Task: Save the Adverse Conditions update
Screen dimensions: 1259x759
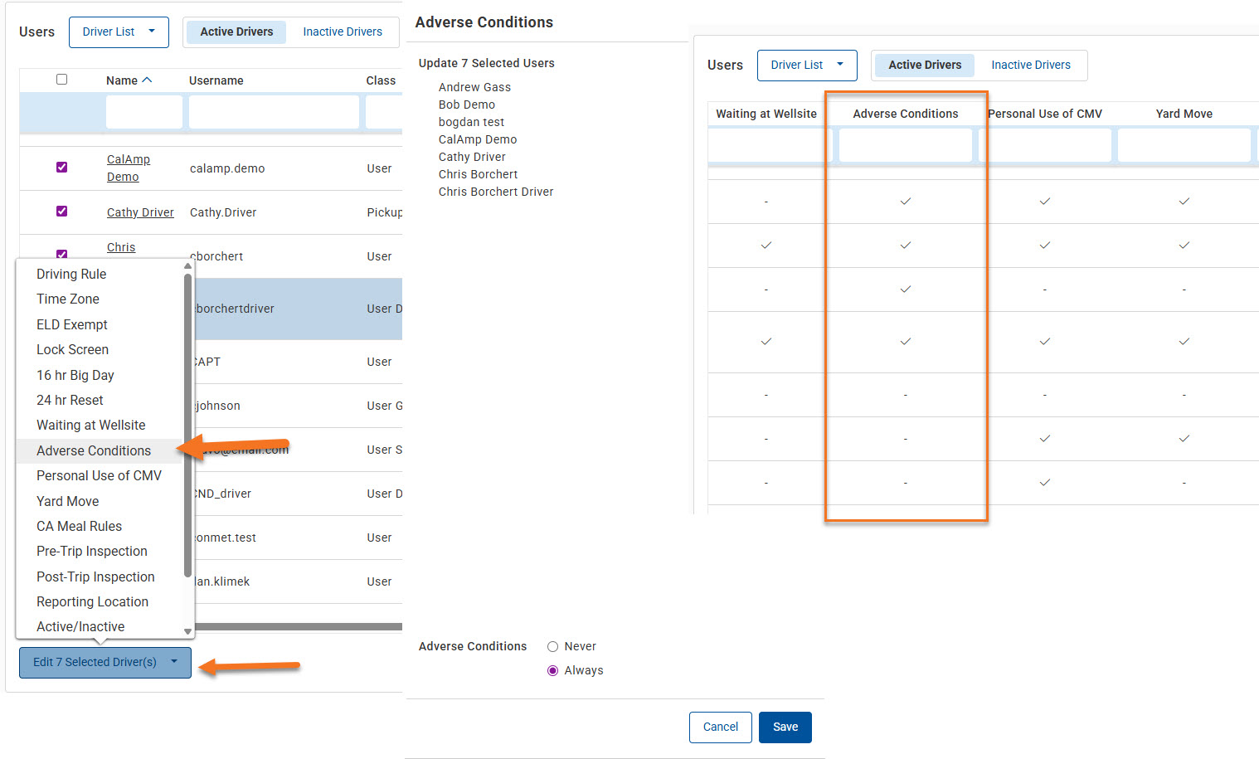Action: coord(785,727)
